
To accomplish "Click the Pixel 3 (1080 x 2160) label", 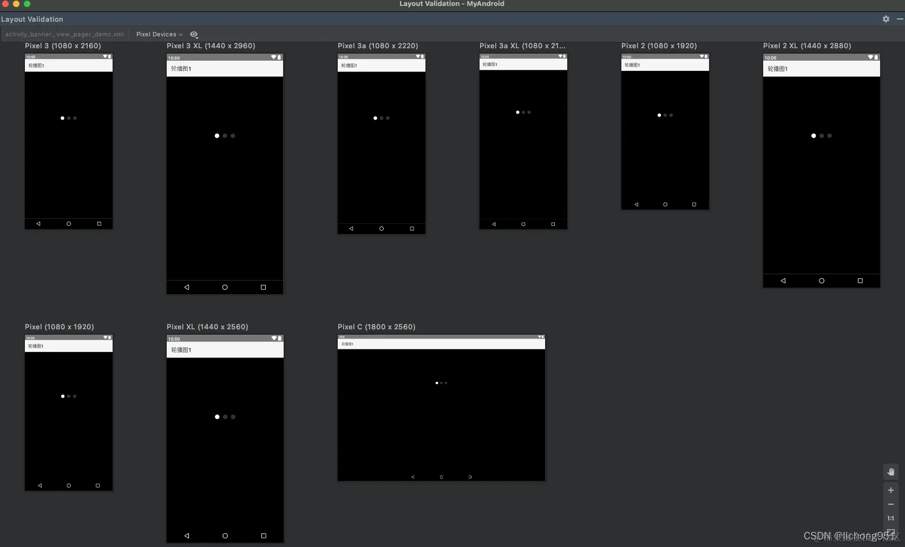I will (x=63, y=45).
